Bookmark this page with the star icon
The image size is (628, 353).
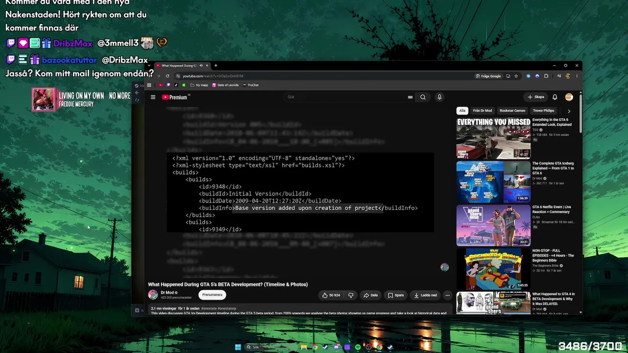click(x=516, y=76)
